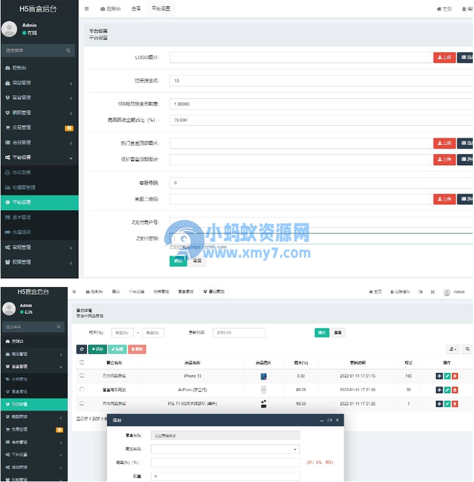Click the green edit icon in the iPhone 13 row

(x=447, y=375)
